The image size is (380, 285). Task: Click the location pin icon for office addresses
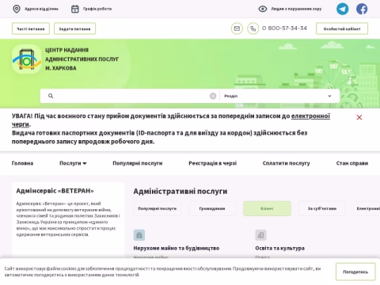click(17, 9)
